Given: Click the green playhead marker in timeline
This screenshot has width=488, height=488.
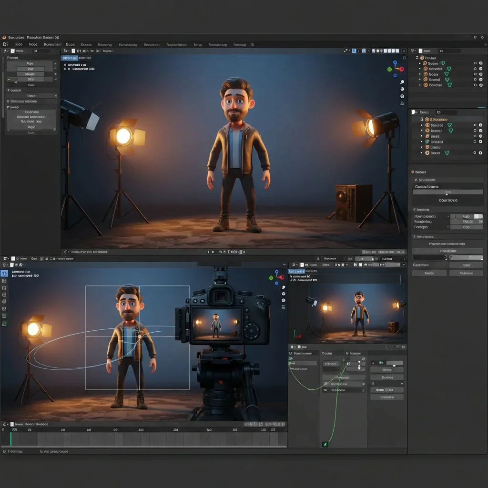Looking at the screenshot, I should click(x=11, y=438).
